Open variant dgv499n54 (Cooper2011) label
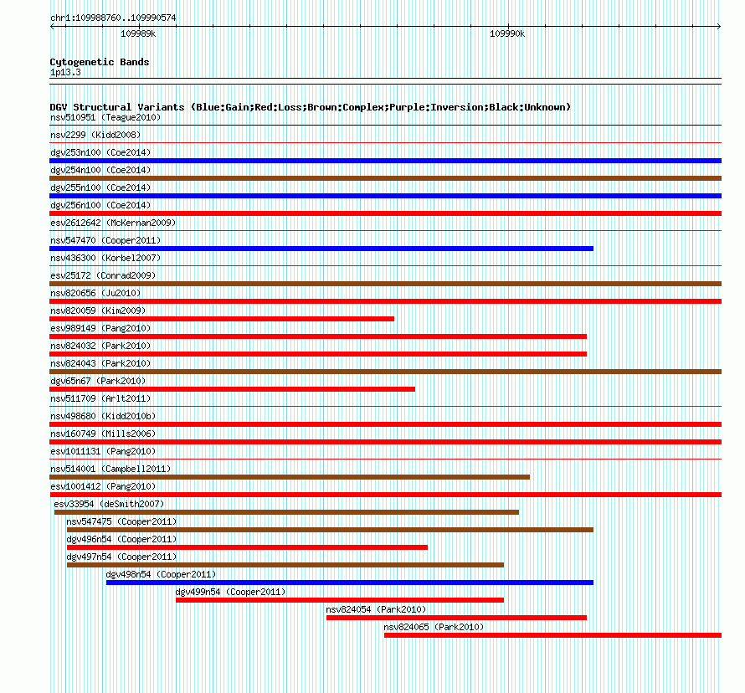This screenshot has height=693, width=745. point(231,592)
